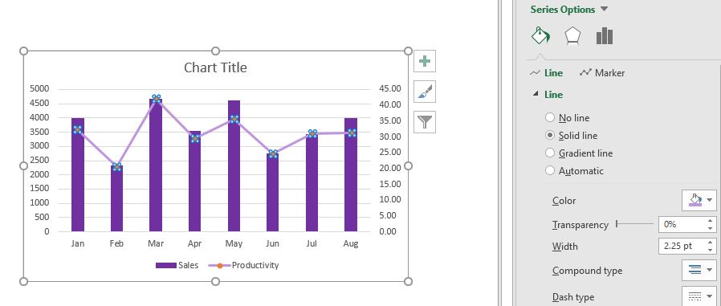Switch to the Line tab

[x=546, y=73]
